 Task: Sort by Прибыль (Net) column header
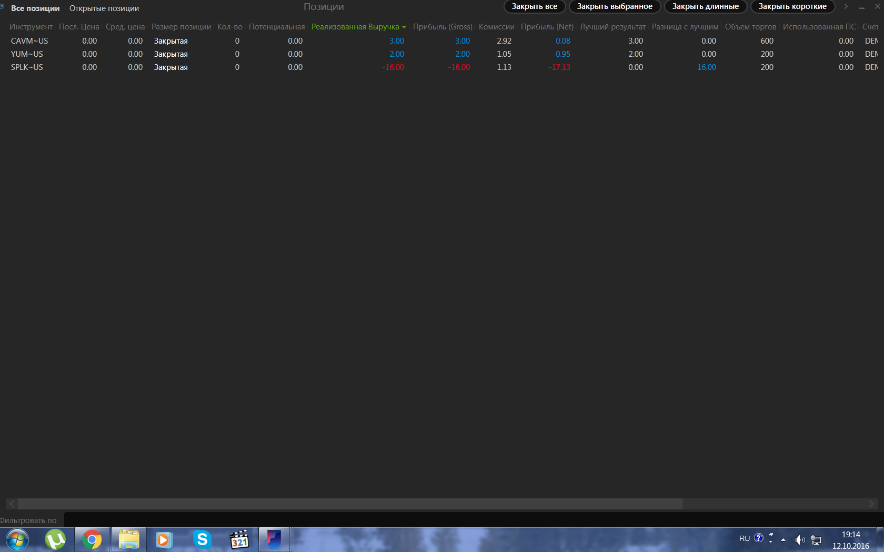pos(547,27)
